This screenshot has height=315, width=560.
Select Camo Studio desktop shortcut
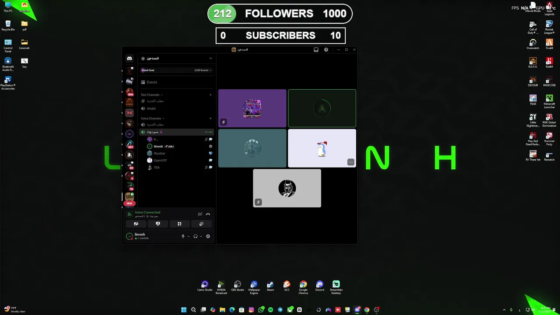click(205, 287)
